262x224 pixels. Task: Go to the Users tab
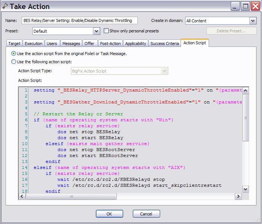tap(52, 44)
